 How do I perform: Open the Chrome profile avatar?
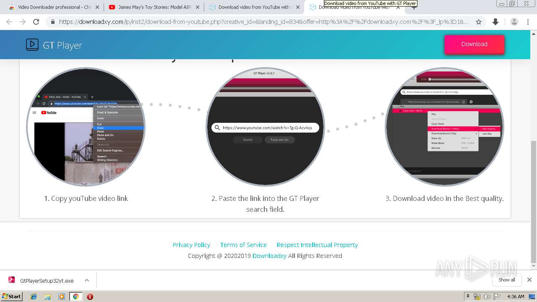pos(514,22)
